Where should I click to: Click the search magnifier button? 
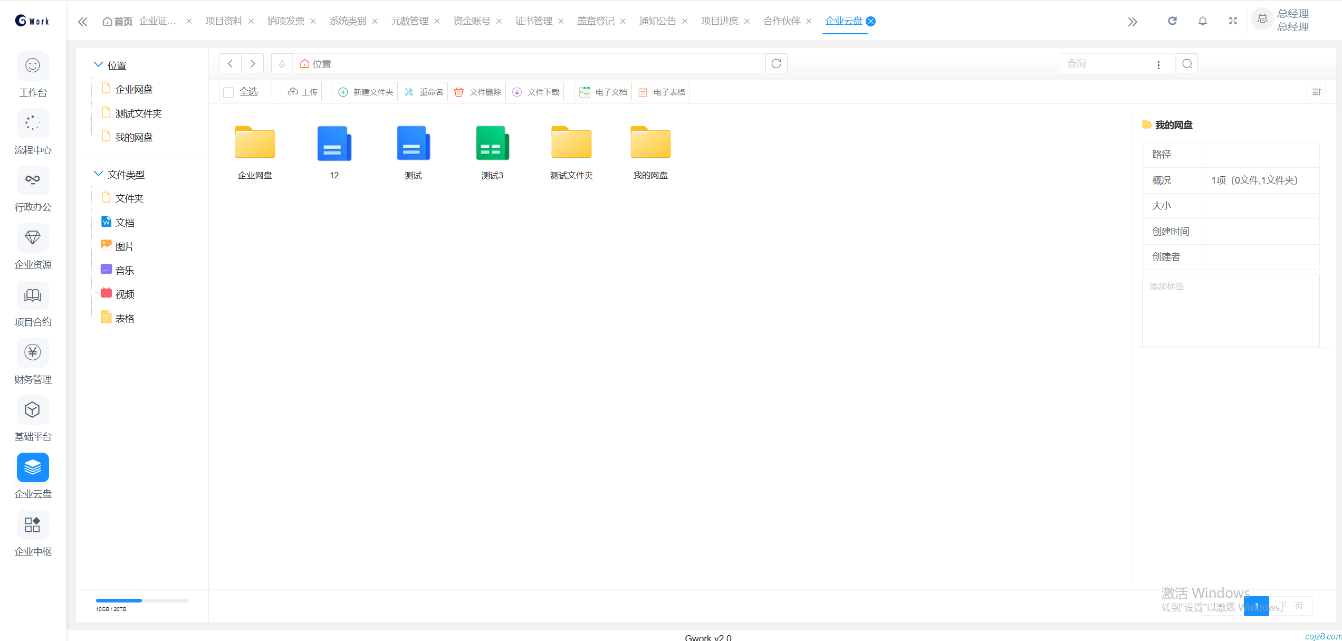point(1187,64)
